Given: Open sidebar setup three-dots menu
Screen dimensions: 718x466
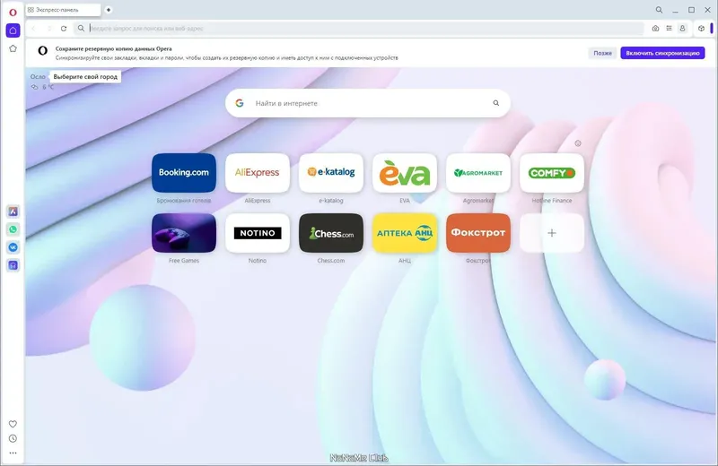Looking at the screenshot, I should 13,453.
